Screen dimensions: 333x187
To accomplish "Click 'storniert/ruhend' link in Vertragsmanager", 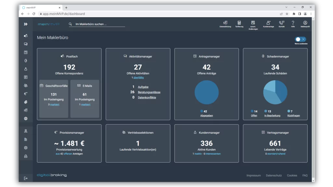I will point(276,154).
